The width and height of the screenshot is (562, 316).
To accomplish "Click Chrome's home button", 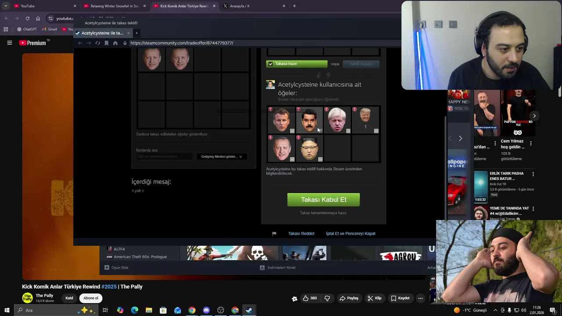I will coord(38,18).
